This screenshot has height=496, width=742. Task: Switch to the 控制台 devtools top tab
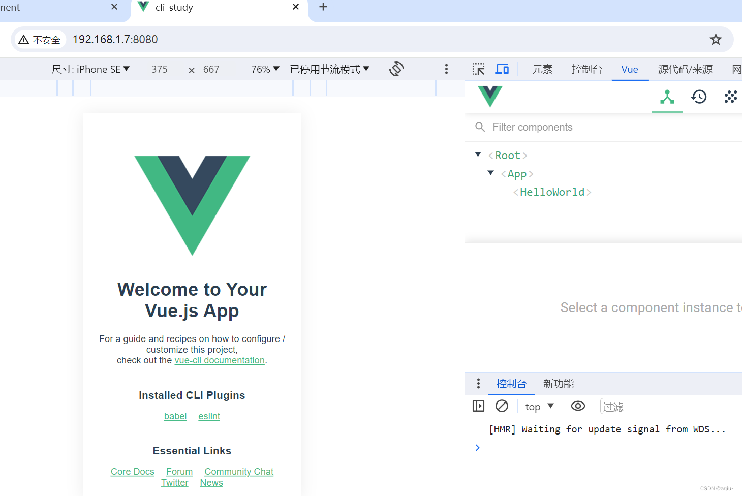(586, 69)
